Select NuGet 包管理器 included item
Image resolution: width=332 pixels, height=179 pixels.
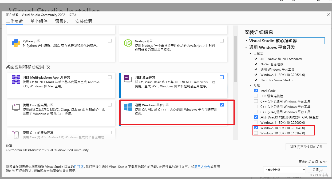272,64
